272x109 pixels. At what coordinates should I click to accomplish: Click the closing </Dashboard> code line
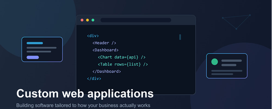107,71
